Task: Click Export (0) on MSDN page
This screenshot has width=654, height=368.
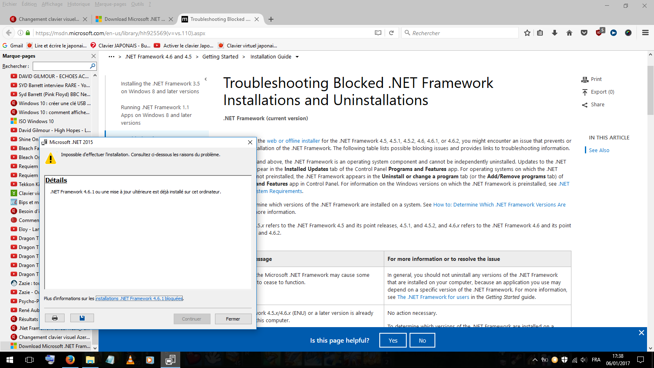Action: (598, 92)
